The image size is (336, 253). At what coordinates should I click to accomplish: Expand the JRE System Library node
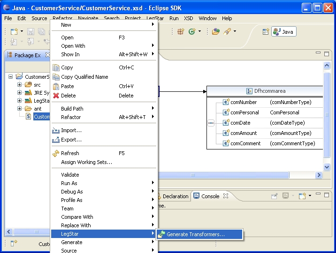tap(20, 93)
